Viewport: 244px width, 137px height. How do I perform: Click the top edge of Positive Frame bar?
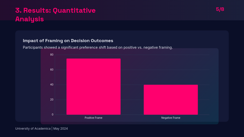click(x=94, y=59)
